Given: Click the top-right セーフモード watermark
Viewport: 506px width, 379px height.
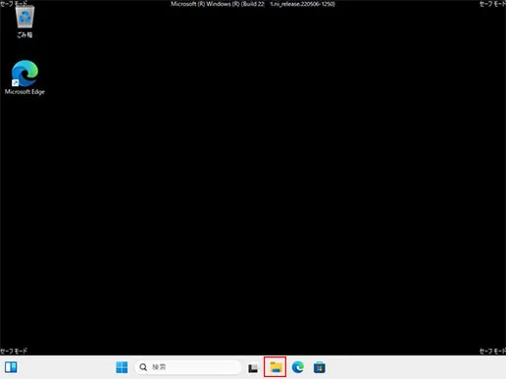Looking at the screenshot, I should [x=492, y=4].
